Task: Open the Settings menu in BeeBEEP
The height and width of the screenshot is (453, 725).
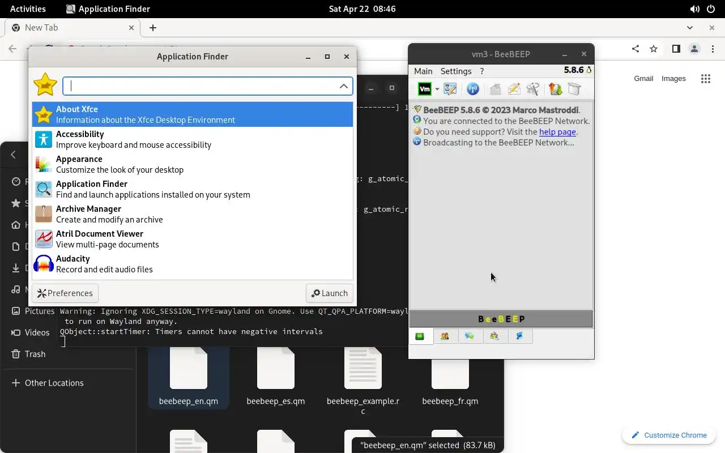Action: tap(456, 71)
